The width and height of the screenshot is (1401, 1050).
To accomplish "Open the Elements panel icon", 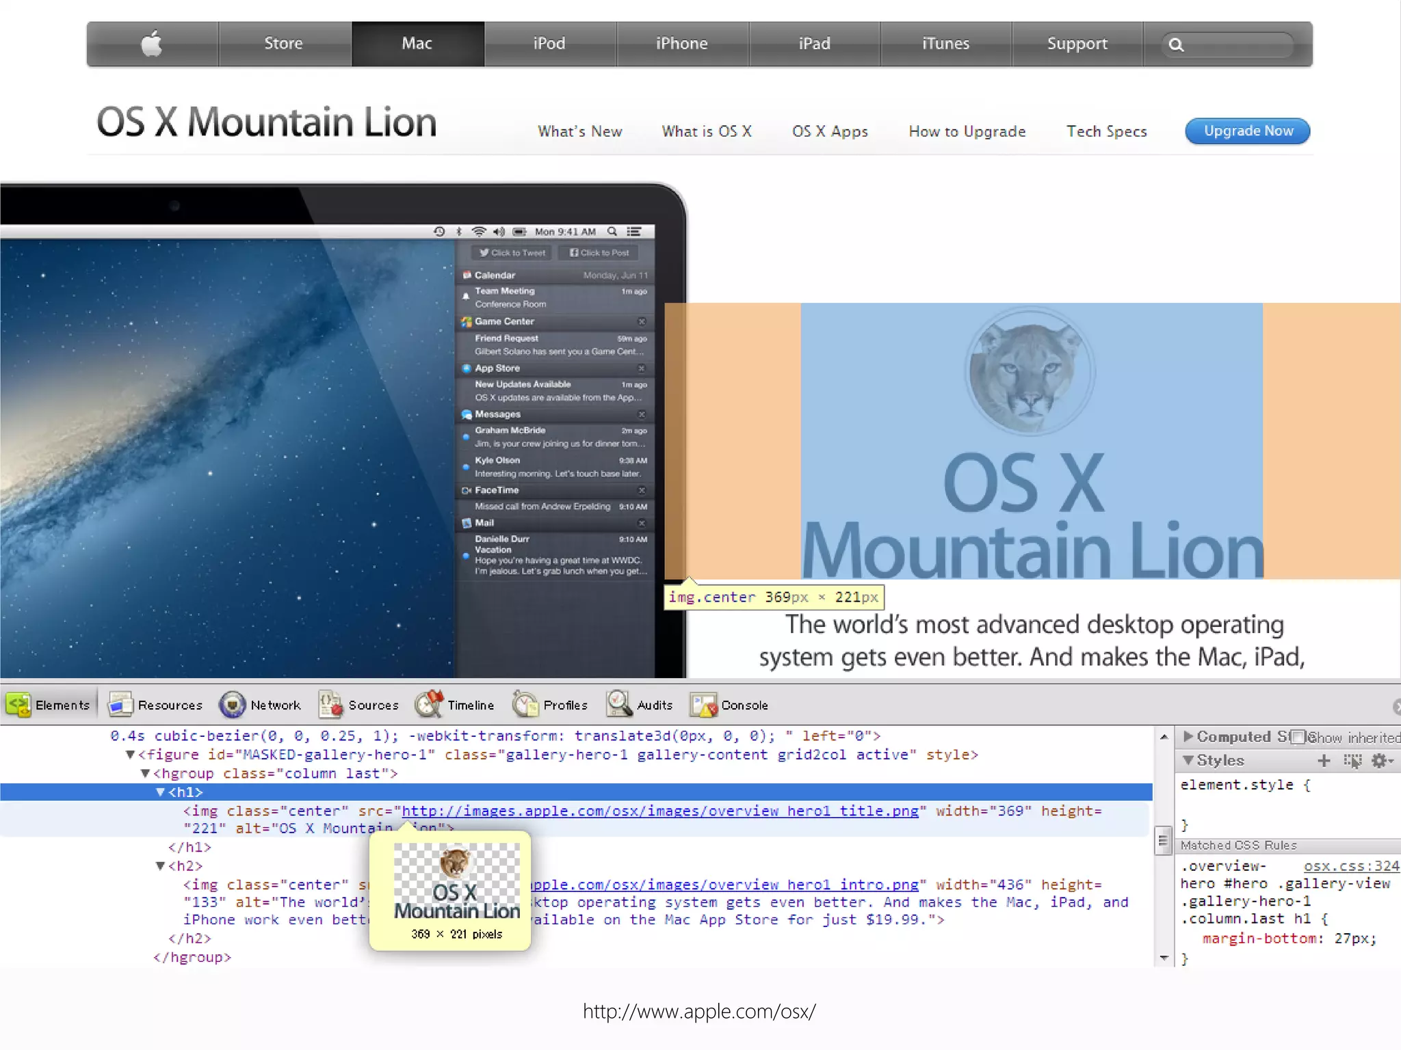I will [x=18, y=704].
